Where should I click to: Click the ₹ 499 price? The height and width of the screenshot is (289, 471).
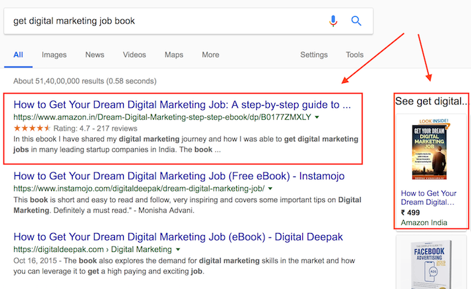pyautogui.click(x=410, y=213)
